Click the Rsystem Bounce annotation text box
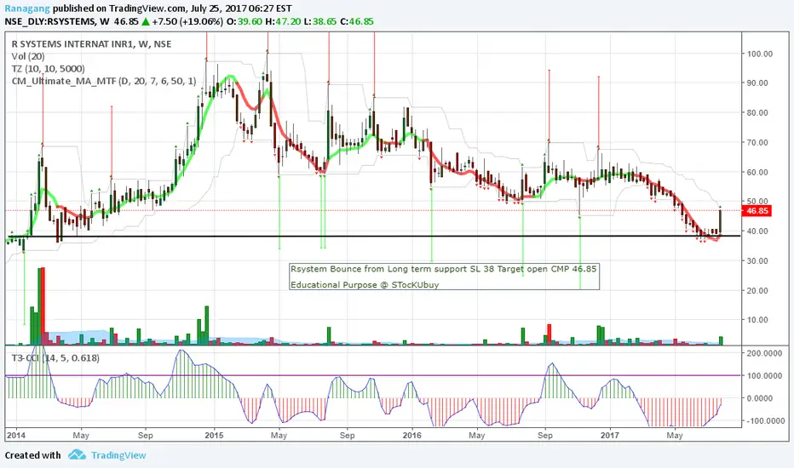 point(444,277)
